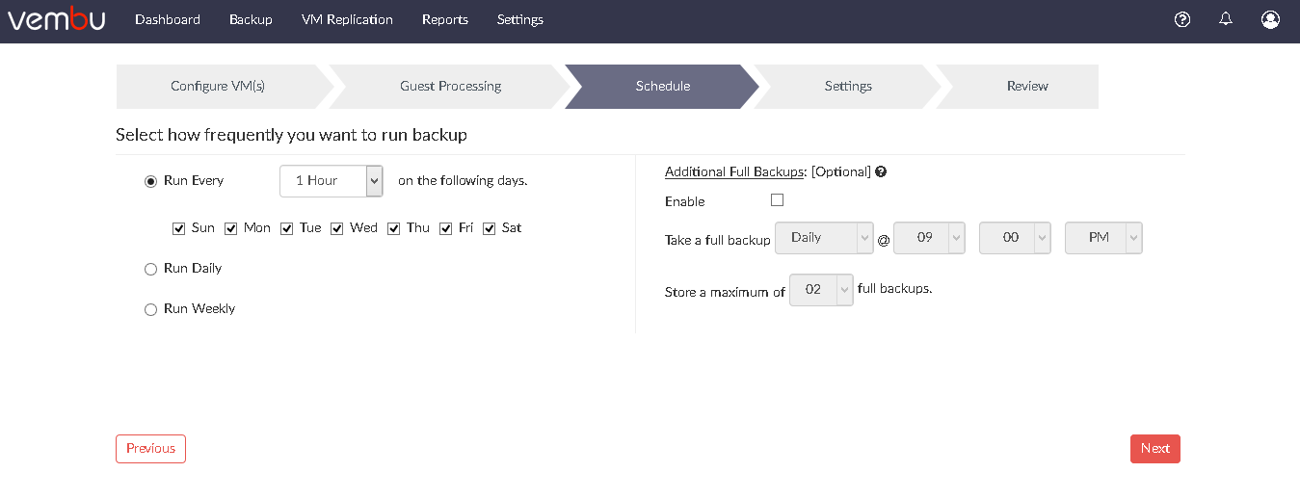Click the Previous button

[x=150, y=449]
